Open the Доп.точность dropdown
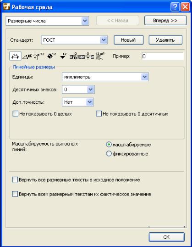The image size is (192, 247). pos(78,102)
